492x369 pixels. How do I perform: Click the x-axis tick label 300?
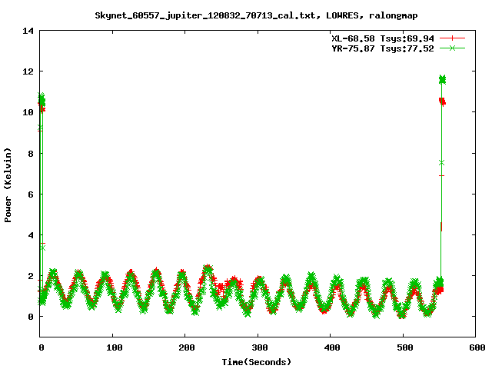(x=259, y=347)
